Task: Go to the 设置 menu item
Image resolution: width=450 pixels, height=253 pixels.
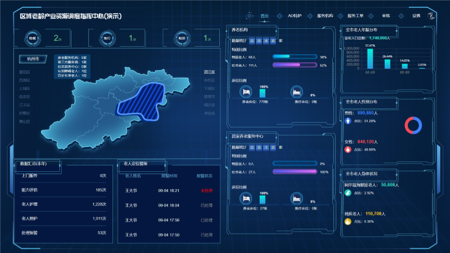Action: click(416, 16)
